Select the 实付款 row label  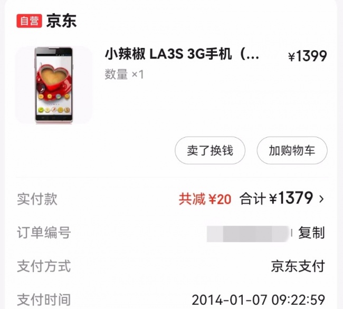pyautogui.click(x=37, y=199)
